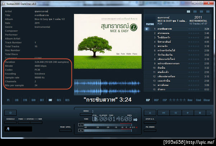
Task: Toggle the CONSOLE button
Action: [x=10, y=123]
